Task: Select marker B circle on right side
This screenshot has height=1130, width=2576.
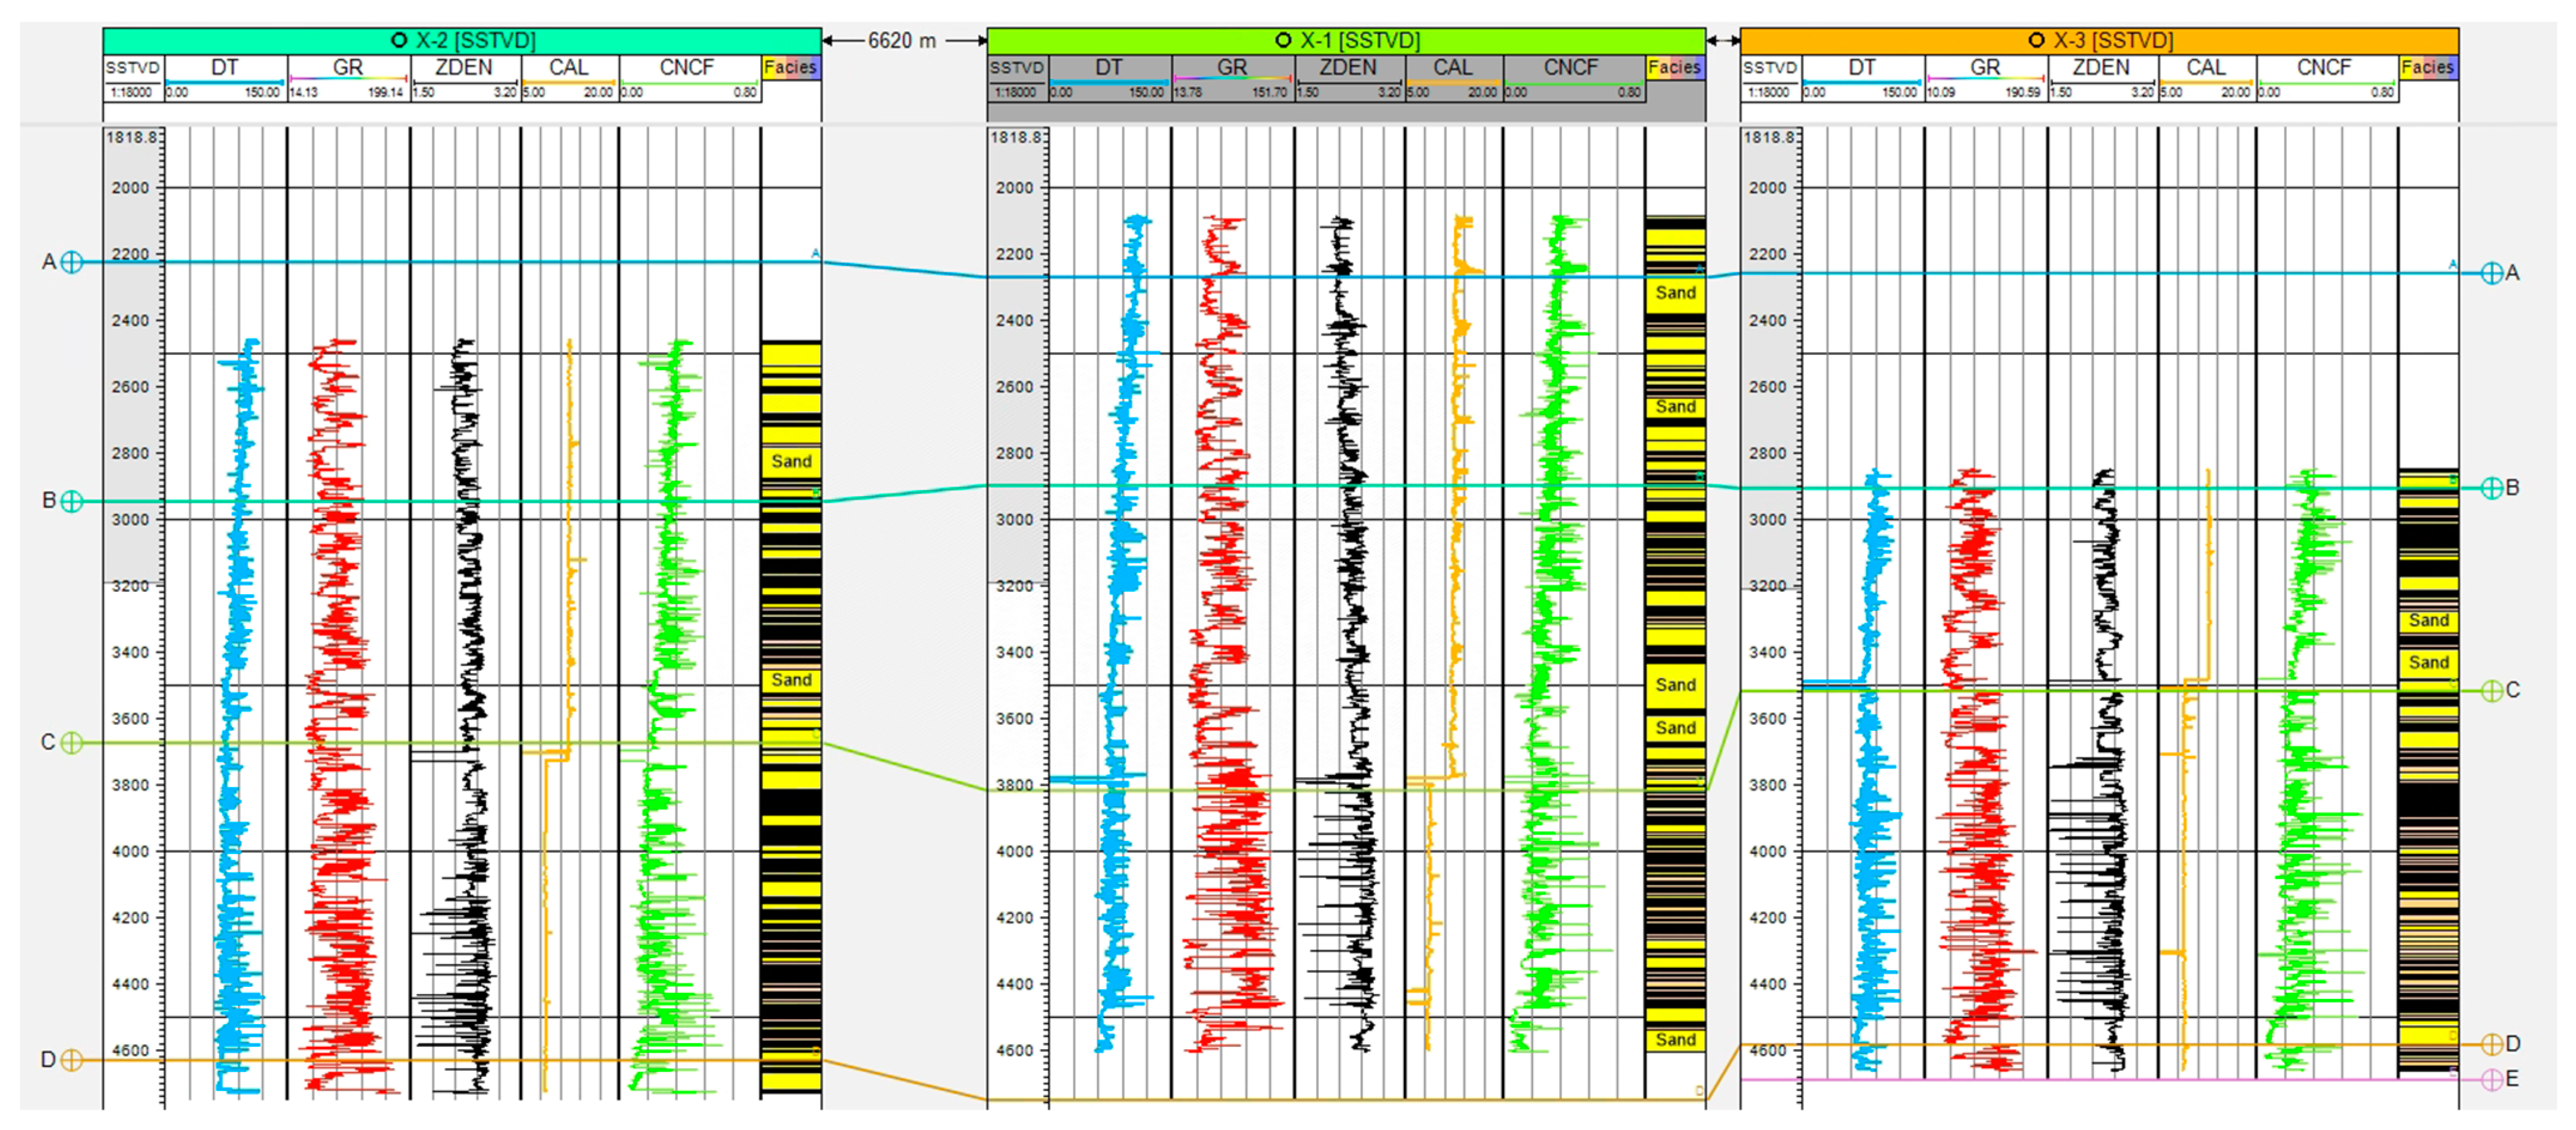Action: 2492,488
